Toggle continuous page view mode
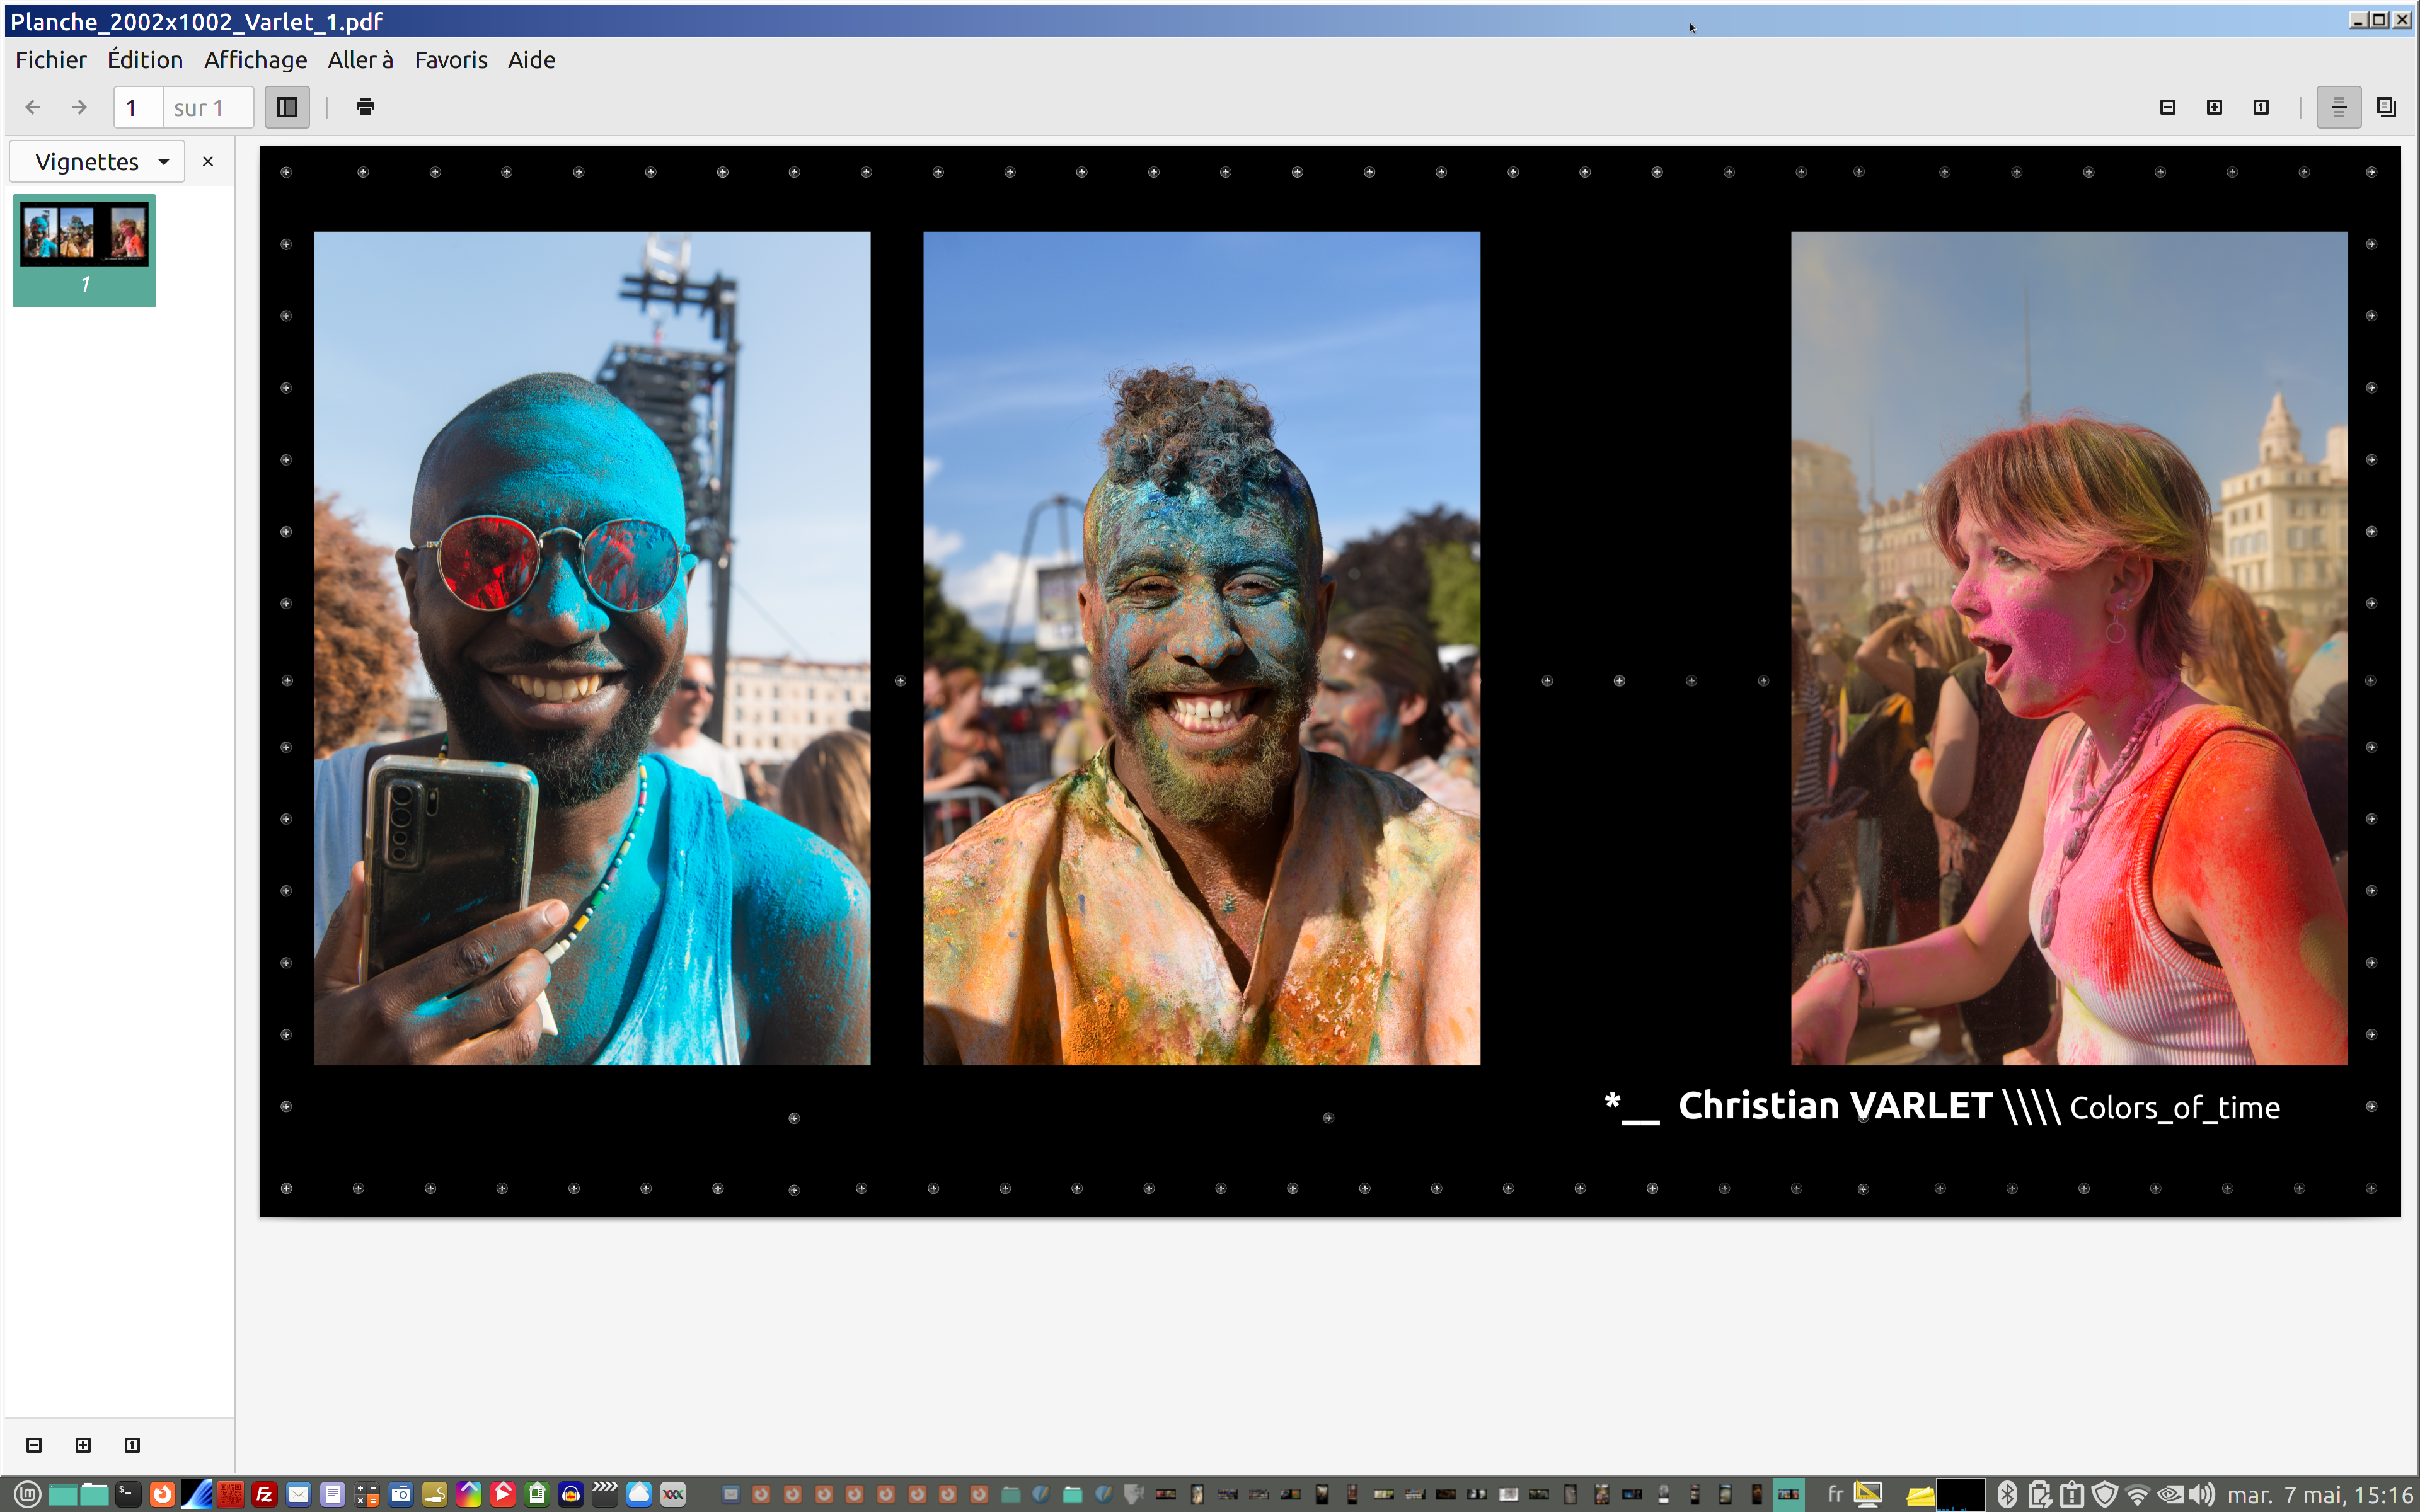This screenshot has width=2420, height=1512. 2338,107
